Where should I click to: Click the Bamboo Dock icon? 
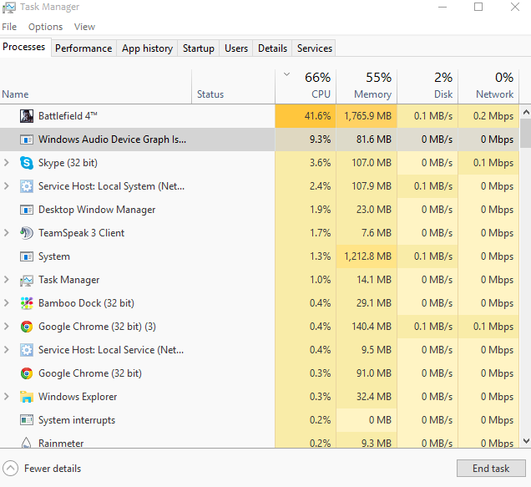click(27, 303)
